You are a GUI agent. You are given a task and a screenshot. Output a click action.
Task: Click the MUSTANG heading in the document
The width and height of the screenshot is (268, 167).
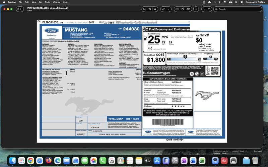[x=76, y=30]
